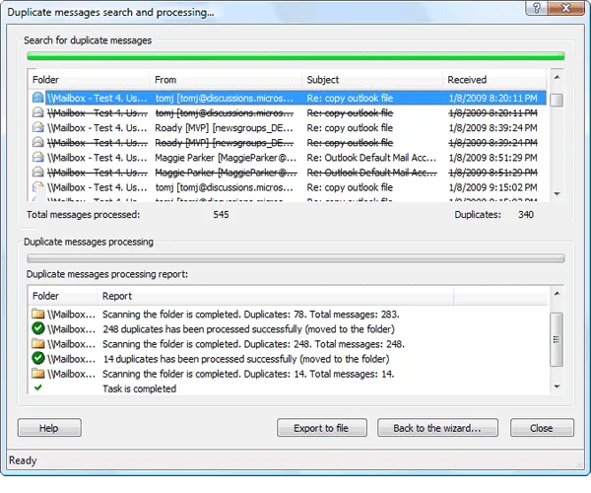Click the mail icon of the selected tomj 8:20:11 PM row
The image size is (591, 493).
coord(37,98)
